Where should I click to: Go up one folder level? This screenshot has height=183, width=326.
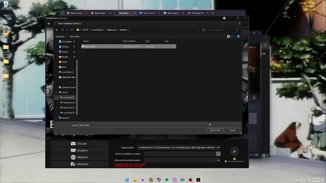(x=72, y=30)
